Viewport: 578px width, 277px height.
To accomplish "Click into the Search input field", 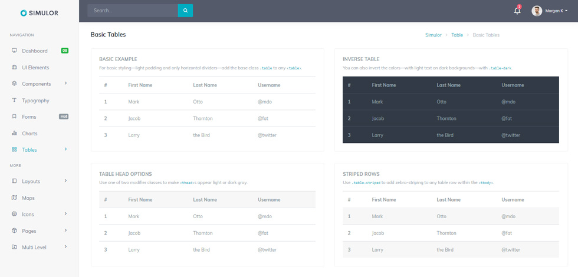I will (x=133, y=11).
